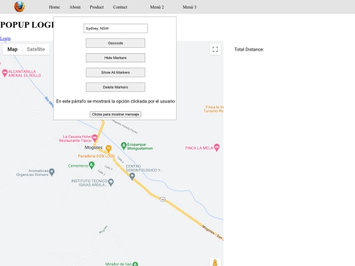Select the Street View pegman icon
The image size is (355, 266).
click(215, 262)
